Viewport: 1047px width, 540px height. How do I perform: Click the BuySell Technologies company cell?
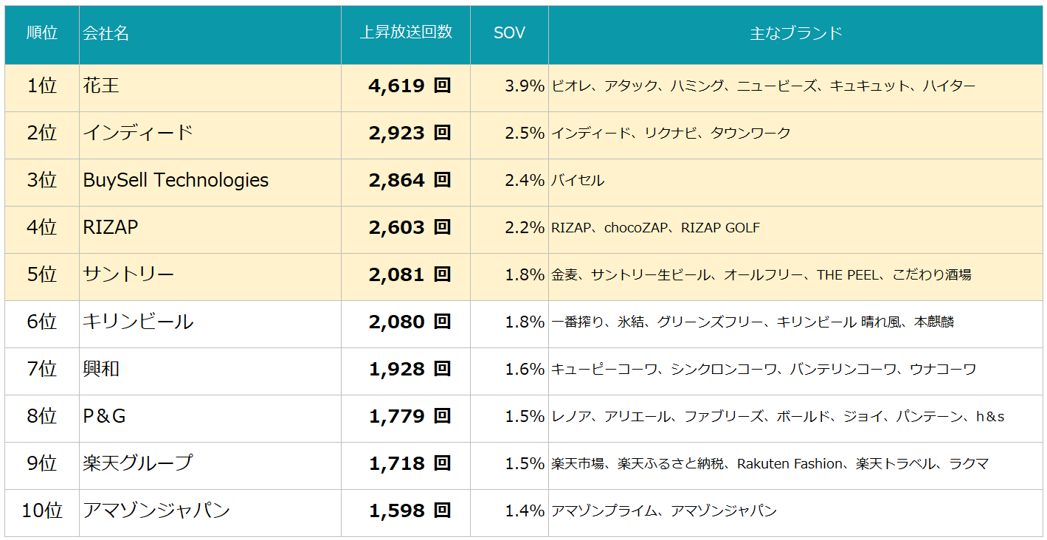pos(210,180)
